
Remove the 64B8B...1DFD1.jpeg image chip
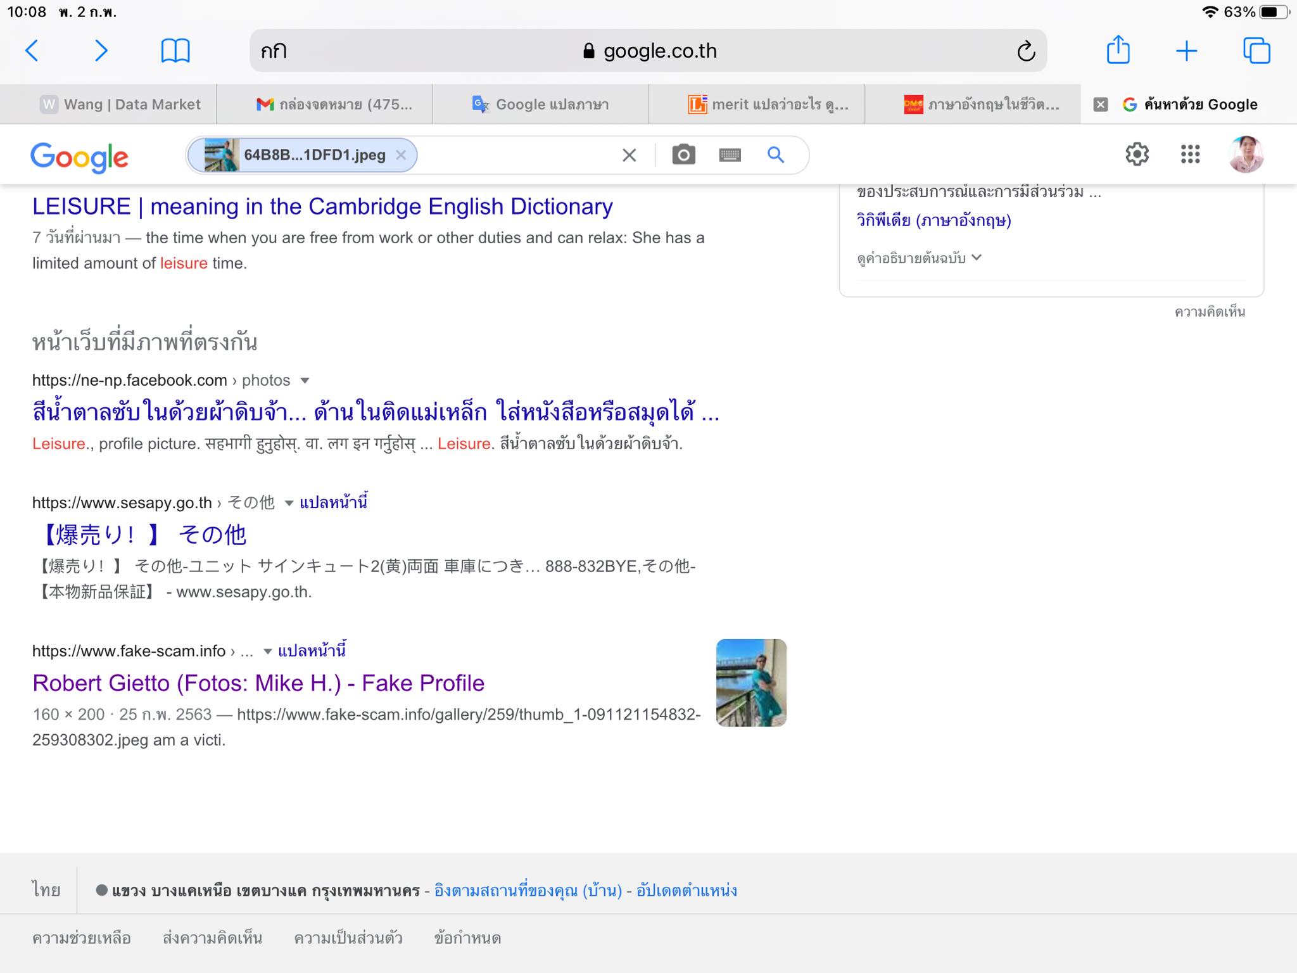(x=401, y=155)
